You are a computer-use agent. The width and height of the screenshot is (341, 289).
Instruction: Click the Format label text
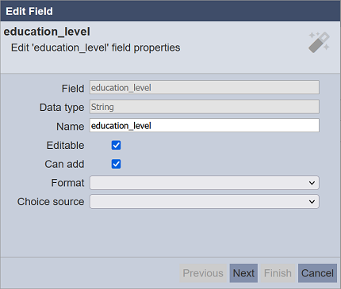point(67,183)
